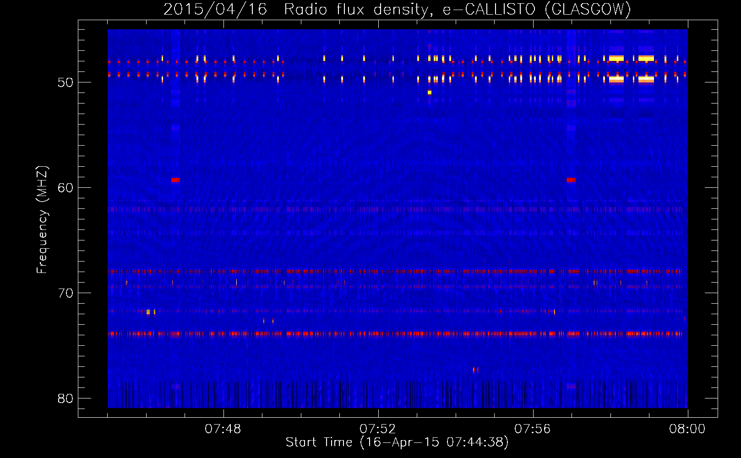Click the 'Start Time (16-Apr-15 07:44:38)' label
The image size is (741, 458).
[x=397, y=442]
